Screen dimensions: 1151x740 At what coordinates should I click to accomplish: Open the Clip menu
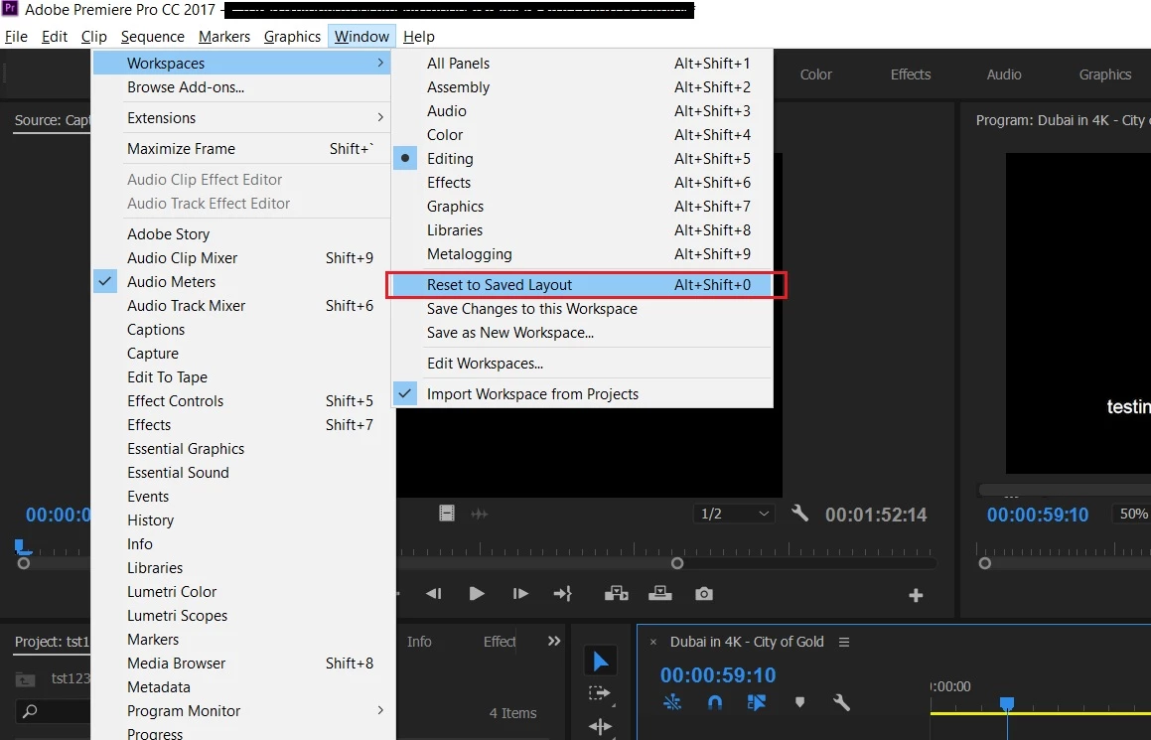coord(94,37)
